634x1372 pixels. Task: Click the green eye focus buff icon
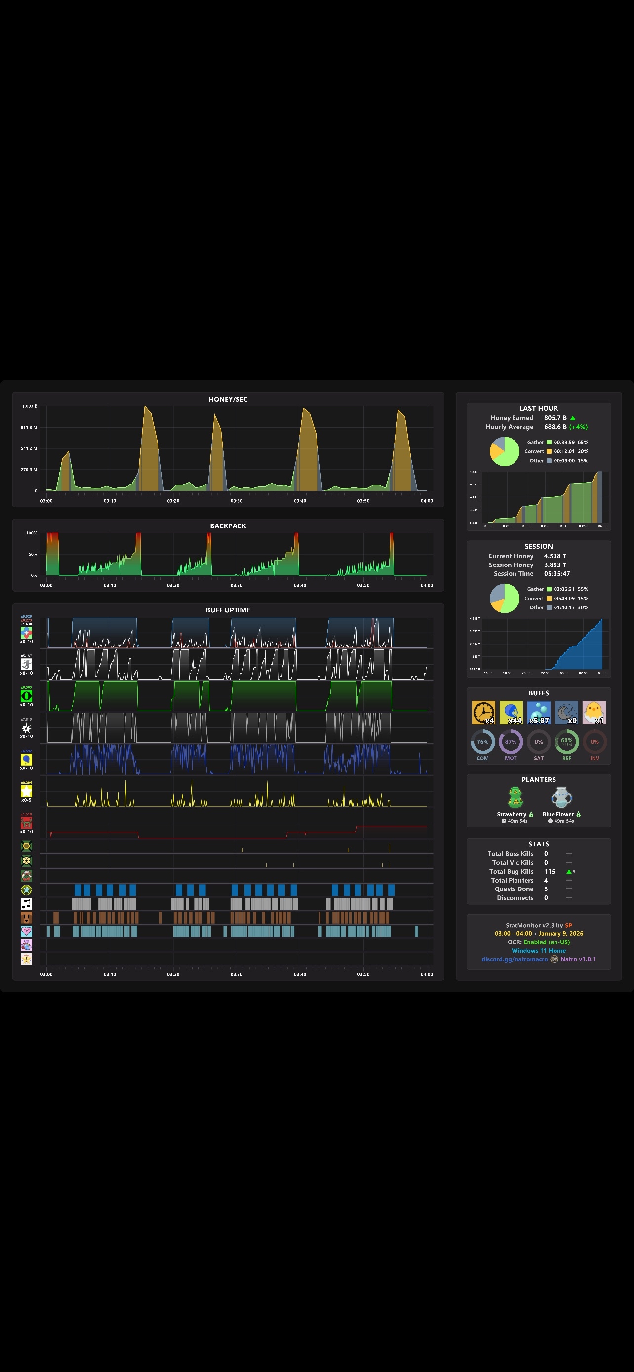pyautogui.click(x=26, y=695)
